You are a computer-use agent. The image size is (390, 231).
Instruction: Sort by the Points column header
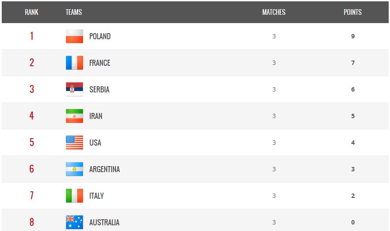353,12
